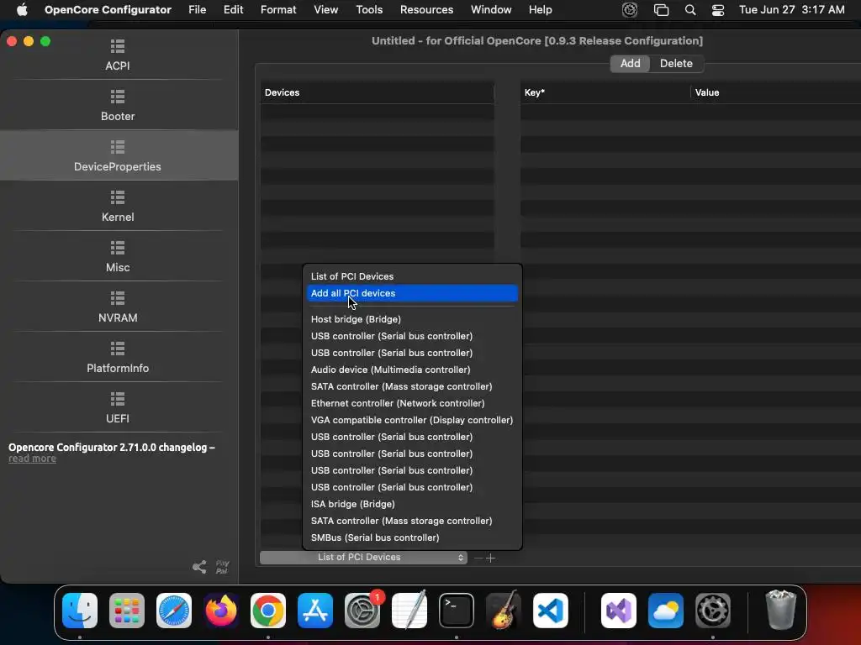This screenshot has width=861, height=645.
Task: Select ISA bridge (Bridge) entry
Action: 412,504
